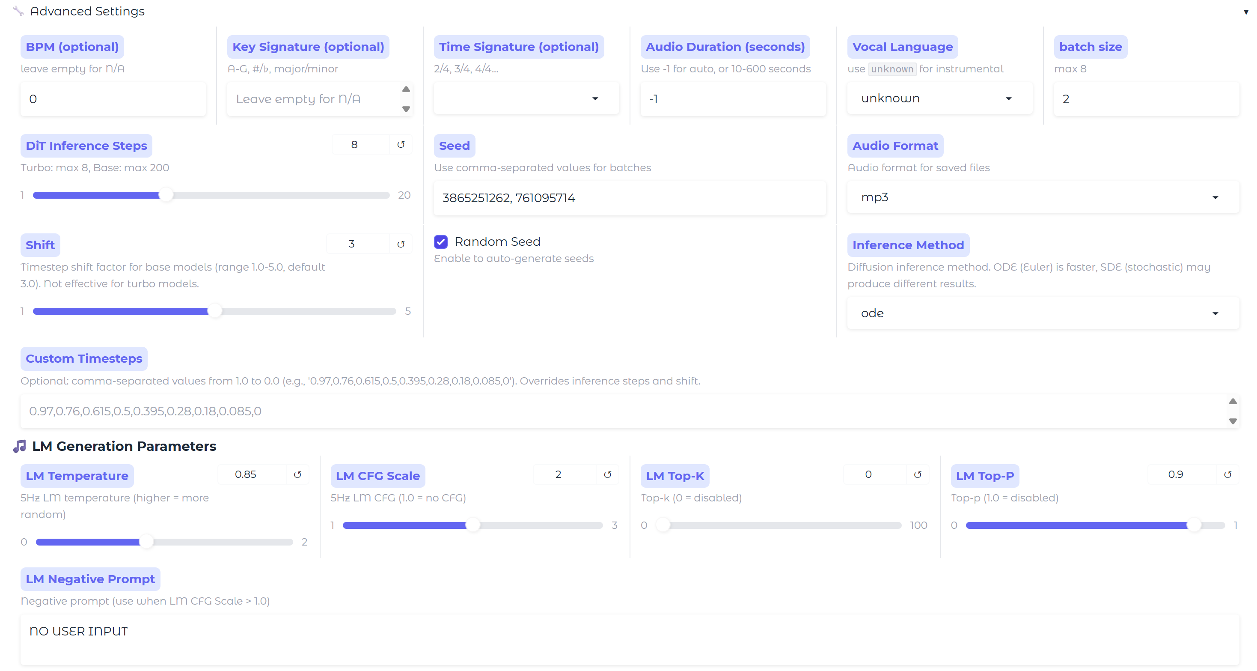
Task: Click the Audio Duration input field
Action: (x=732, y=99)
